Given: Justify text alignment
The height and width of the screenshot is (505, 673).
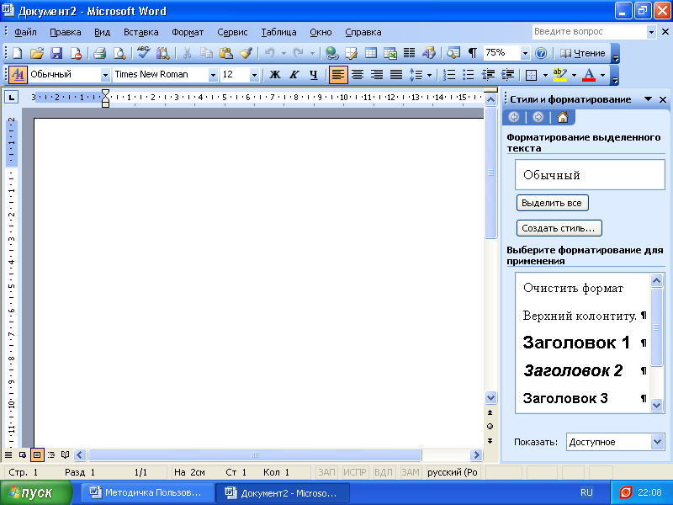Looking at the screenshot, I should 396,75.
